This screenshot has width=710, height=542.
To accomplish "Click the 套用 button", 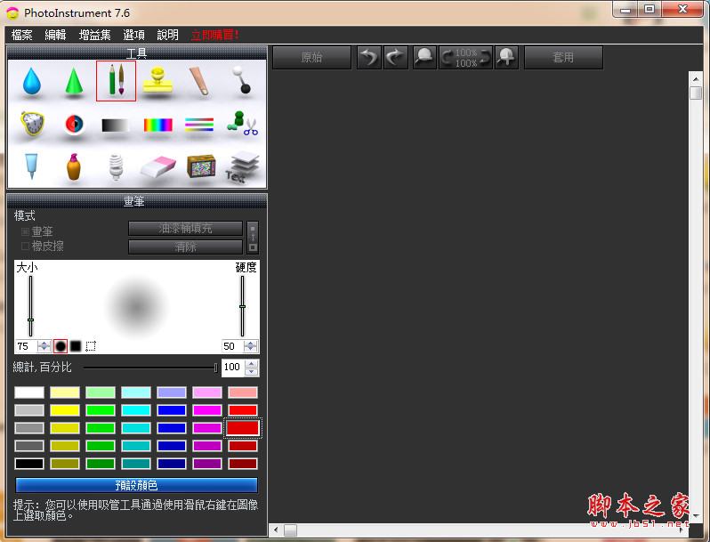I will pos(563,58).
